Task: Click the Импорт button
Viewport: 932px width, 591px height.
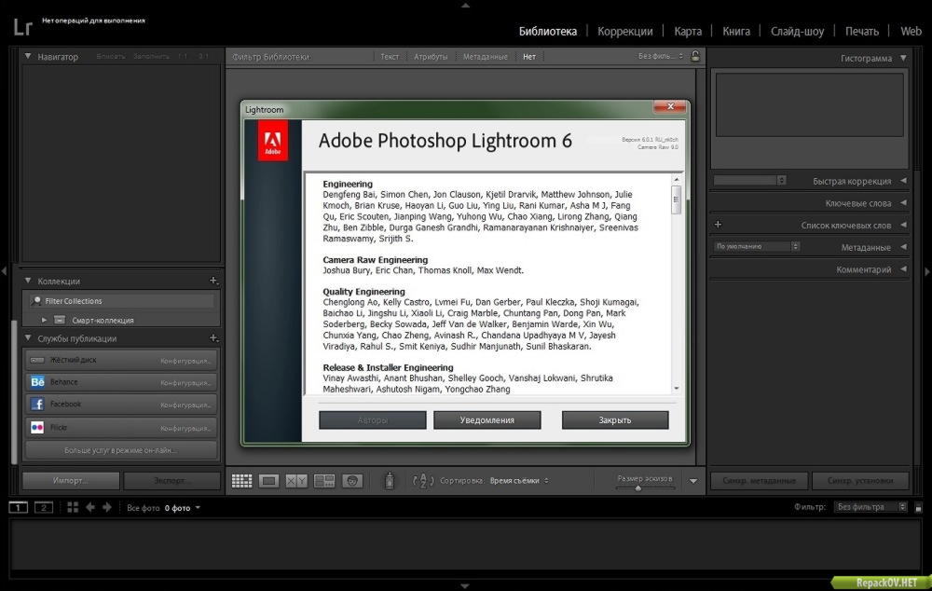Action: pyautogui.click(x=70, y=480)
